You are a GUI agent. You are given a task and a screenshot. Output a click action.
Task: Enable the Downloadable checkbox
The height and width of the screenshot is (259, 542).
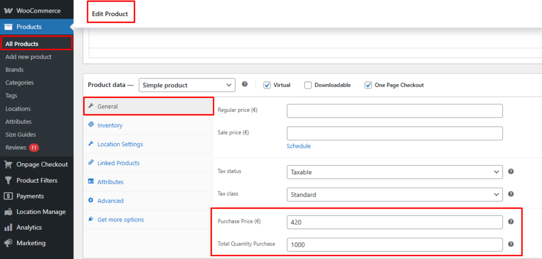point(308,85)
